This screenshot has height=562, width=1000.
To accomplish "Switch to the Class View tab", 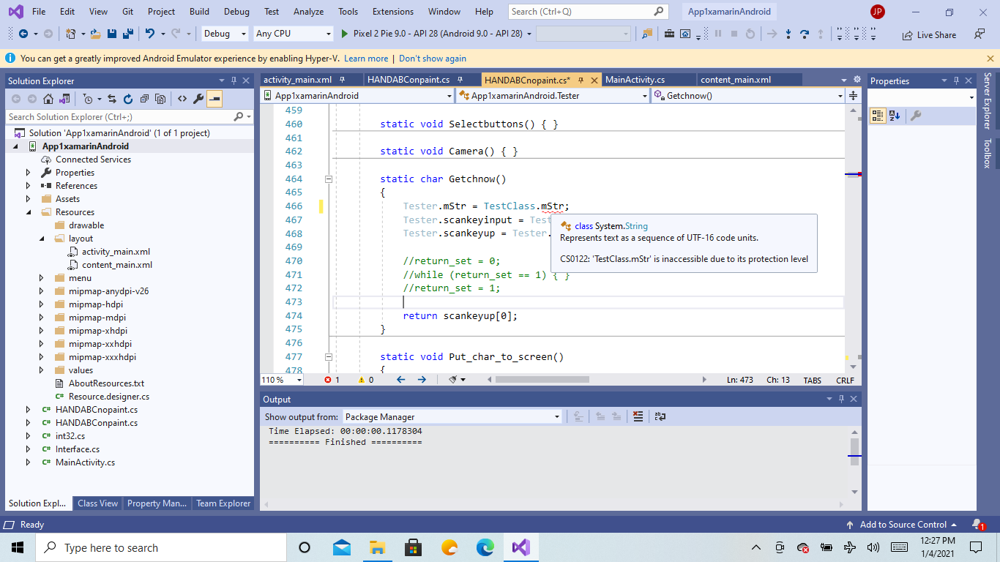I will pyautogui.click(x=97, y=503).
